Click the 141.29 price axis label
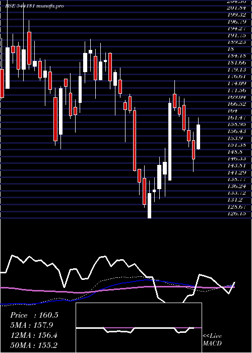The width and height of the screenshot is (252, 353). click(x=237, y=172)
